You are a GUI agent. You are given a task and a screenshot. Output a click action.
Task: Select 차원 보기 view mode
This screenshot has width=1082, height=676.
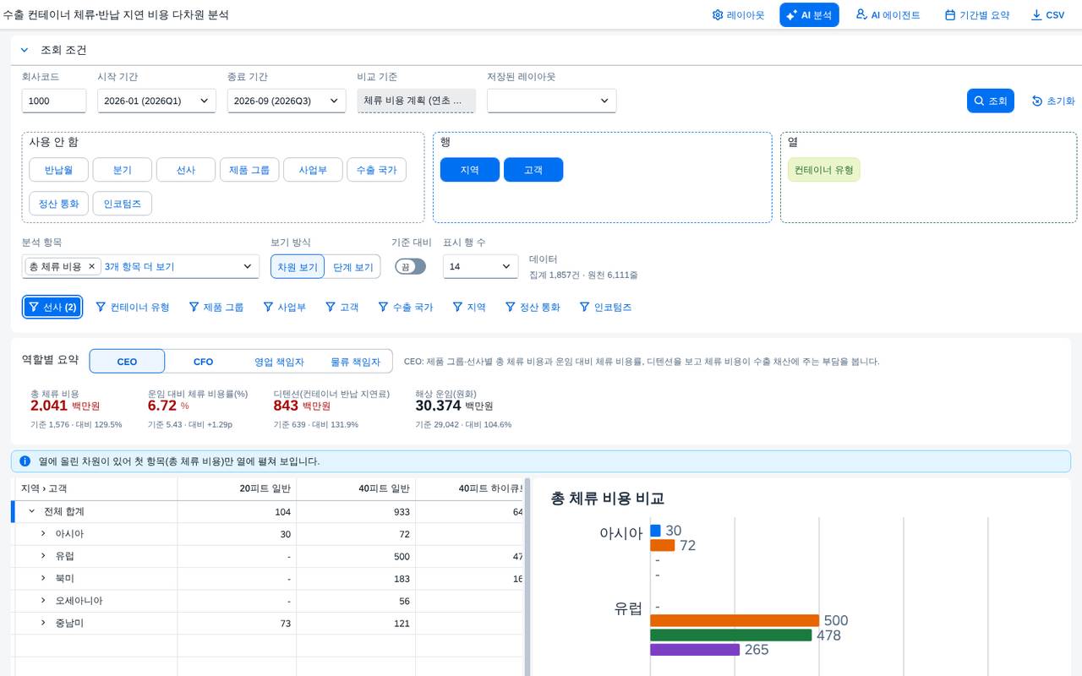click(x=298, y=266)
